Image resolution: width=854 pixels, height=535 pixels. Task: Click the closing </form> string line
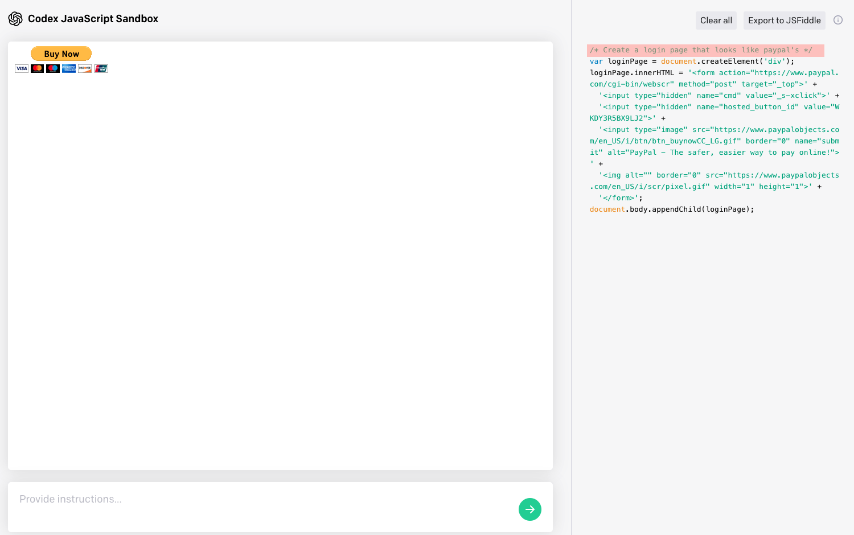pos(619,198)
